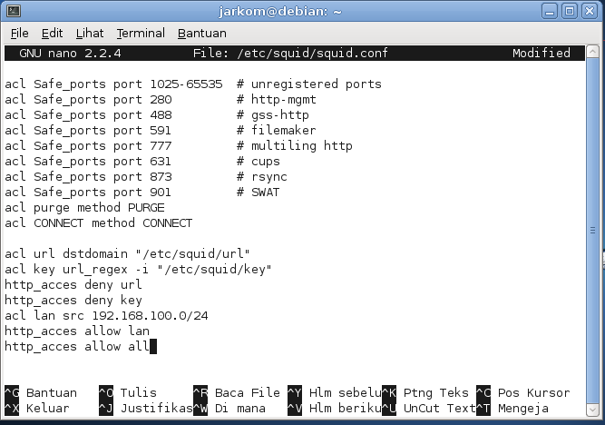Open the Edit menu
This screenshot has height=425, width=605.
pos(52,34)
